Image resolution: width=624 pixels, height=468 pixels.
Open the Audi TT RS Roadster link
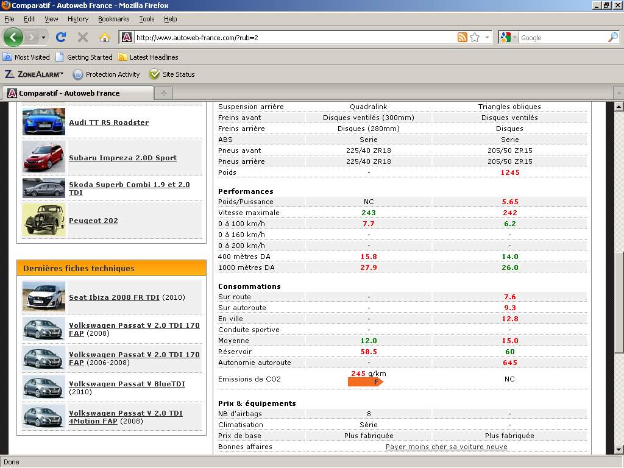[x=108, y=122]
